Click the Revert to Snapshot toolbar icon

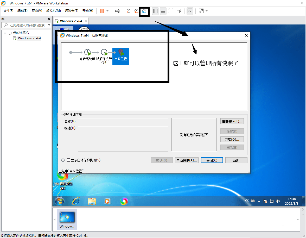136,11
